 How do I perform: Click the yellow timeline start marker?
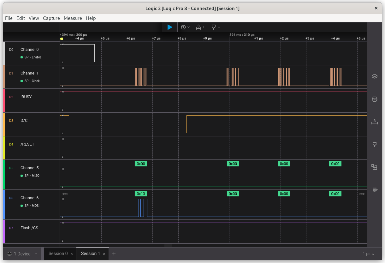pyautogui.click(x=62, y=39)
